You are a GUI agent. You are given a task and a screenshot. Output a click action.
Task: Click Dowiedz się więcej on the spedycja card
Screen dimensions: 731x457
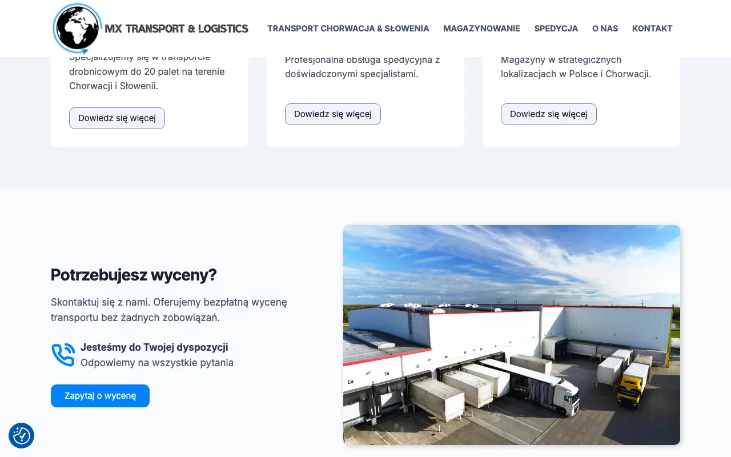click(332, 114)
